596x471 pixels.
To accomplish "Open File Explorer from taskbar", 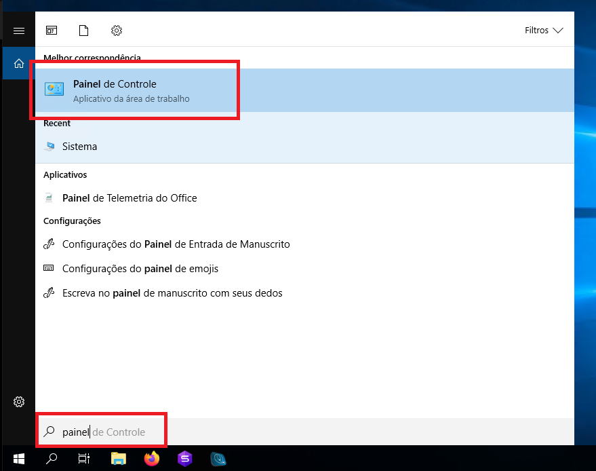I will coord(119,459).
